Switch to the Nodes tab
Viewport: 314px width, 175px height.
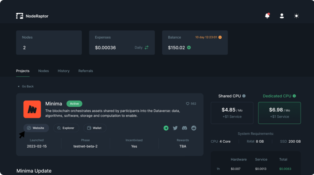pyautogui.click(x=43, y=71)
